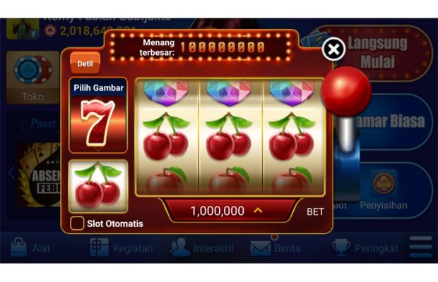Viewport: 438px width, 282px height.
Task: Open the Peringkat trophy icon
Action: click(x=341, y=247)
